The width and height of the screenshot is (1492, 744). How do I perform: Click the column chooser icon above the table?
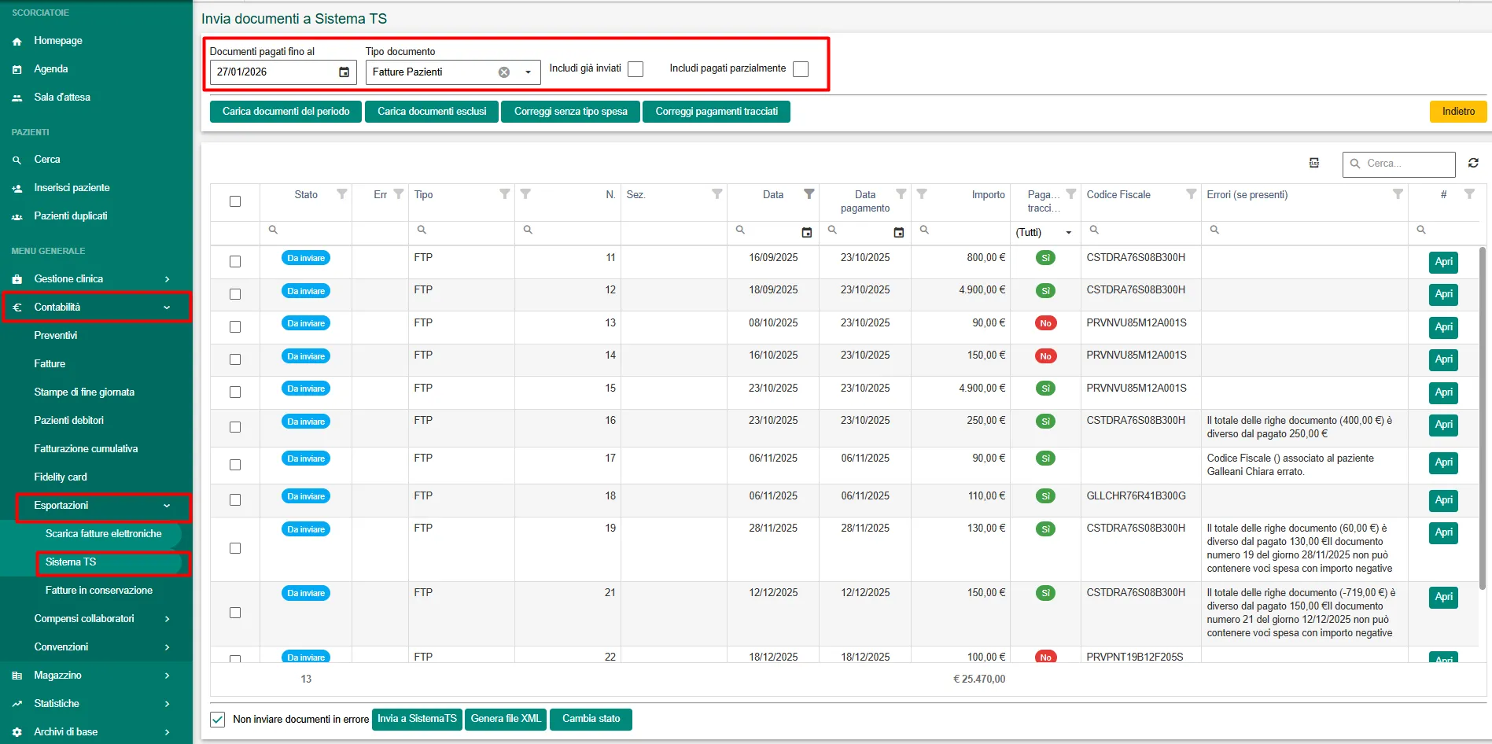(1313, 163)
